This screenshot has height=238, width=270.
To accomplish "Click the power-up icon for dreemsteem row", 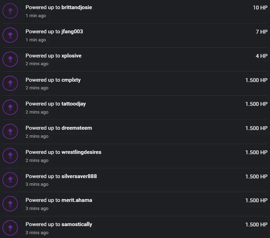I will (x=10, y=131).
